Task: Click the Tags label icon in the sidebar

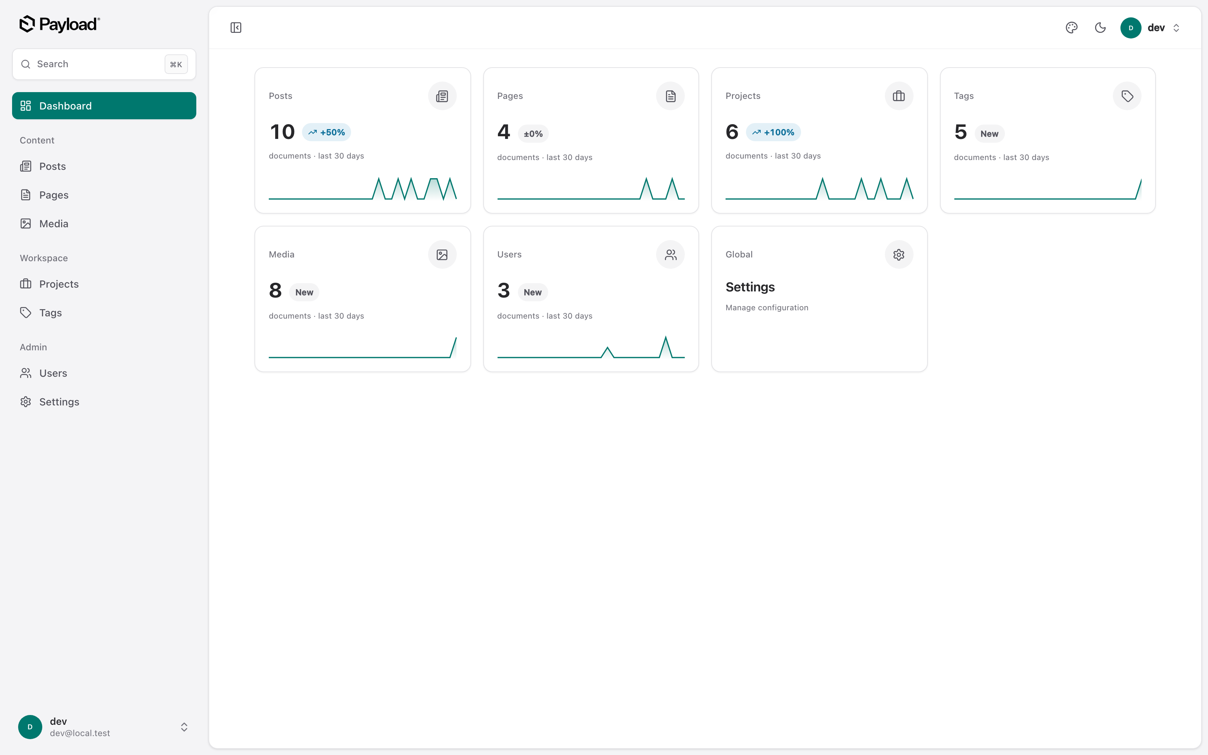Action: click(25, 313)
